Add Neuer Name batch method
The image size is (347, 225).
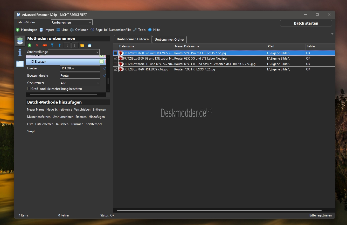pyautogui.click(x=36, y=110)
